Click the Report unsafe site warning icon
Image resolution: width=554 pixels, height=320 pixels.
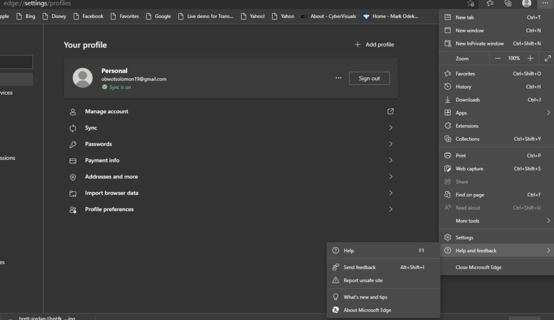coord(335,280)
